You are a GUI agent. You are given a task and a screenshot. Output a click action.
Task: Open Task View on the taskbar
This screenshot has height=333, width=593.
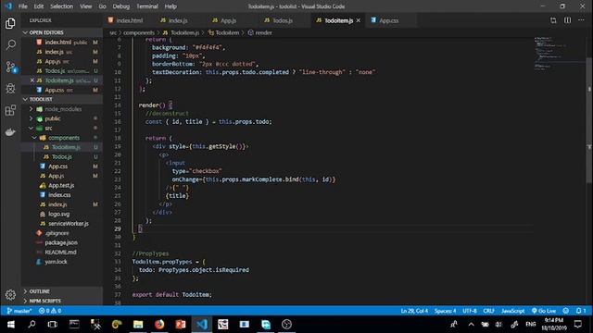pos(53,325)
